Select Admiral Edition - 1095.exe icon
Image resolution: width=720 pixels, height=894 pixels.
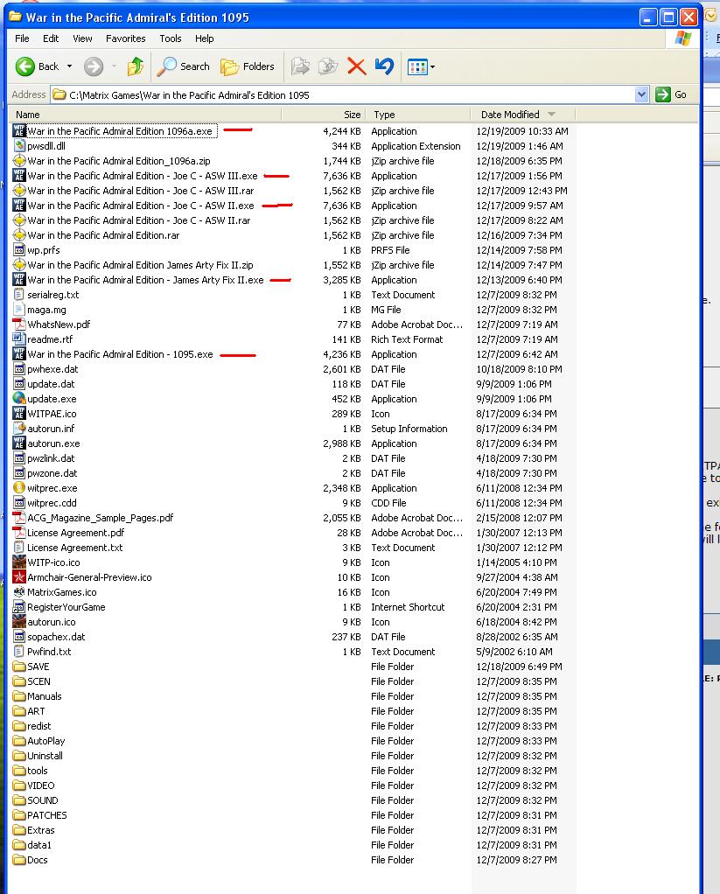tap(19, 354)
